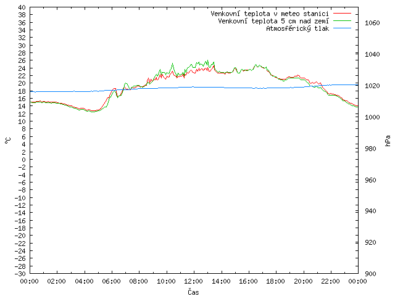Click the '900' pressure axis label
The height and width of the screenshot is (296, 395).
tap(370, 274)
